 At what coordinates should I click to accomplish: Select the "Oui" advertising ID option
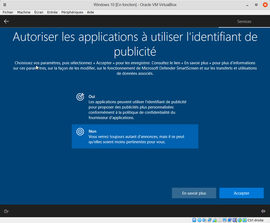tap(135, 107)
